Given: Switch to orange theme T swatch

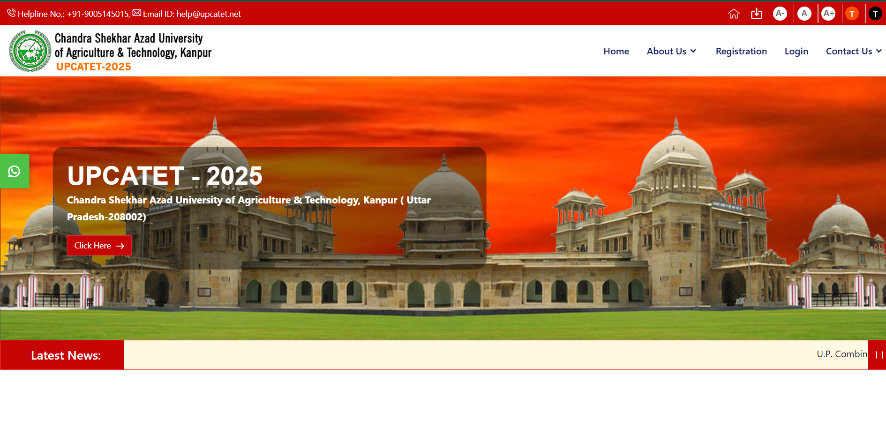Looking at the screenshot, I should 852,14.
